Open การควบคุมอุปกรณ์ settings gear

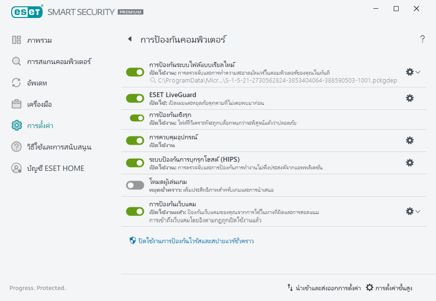[410, 140]
